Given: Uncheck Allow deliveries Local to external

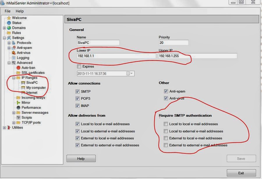Looking at the screenshot, I should click(77, 131).
